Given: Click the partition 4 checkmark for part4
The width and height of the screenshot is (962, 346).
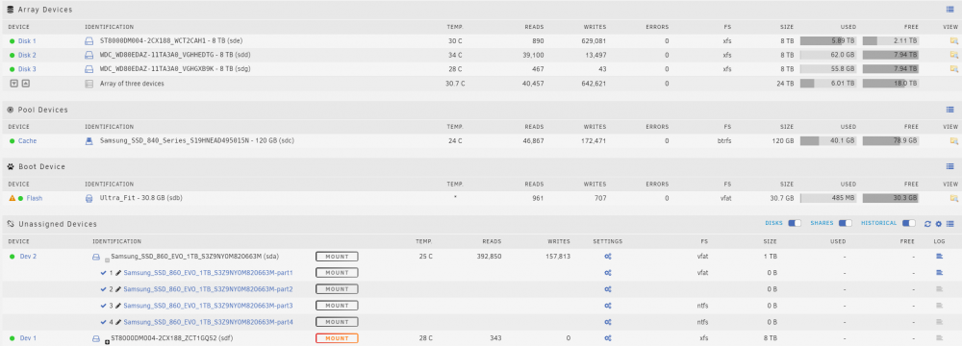Looking at the screenshot, I should tap(103, 321).
